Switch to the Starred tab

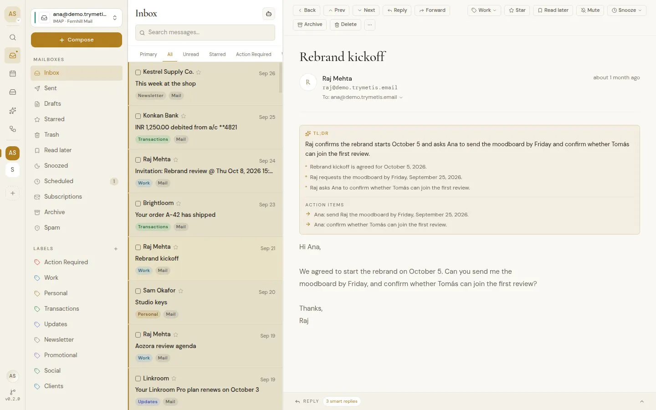click(217, 54)
